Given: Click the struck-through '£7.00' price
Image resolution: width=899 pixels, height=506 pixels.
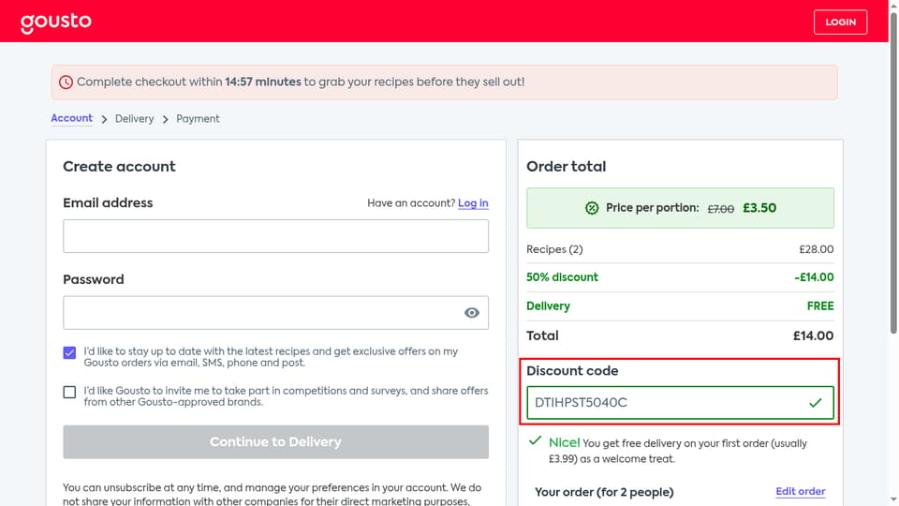Looking at the screenshot, I should tap(721, 209).
